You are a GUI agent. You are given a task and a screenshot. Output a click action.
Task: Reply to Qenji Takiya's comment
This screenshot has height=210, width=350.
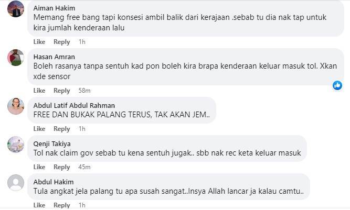[61, 167]
